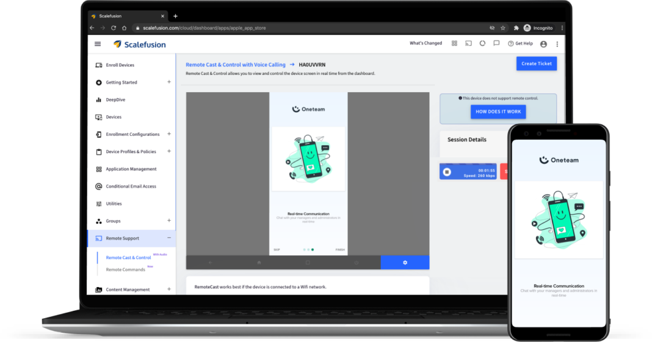Click Remote Cast & Control with Voice Calling breadcrumb
Viewport: 652px width, 342px height.
236,65
